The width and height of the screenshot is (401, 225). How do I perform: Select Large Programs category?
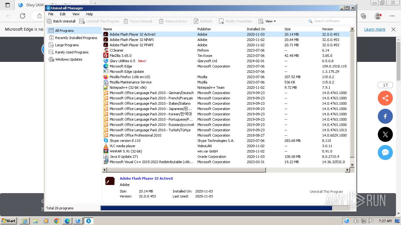pyautogui.click(x=74, y=45)
